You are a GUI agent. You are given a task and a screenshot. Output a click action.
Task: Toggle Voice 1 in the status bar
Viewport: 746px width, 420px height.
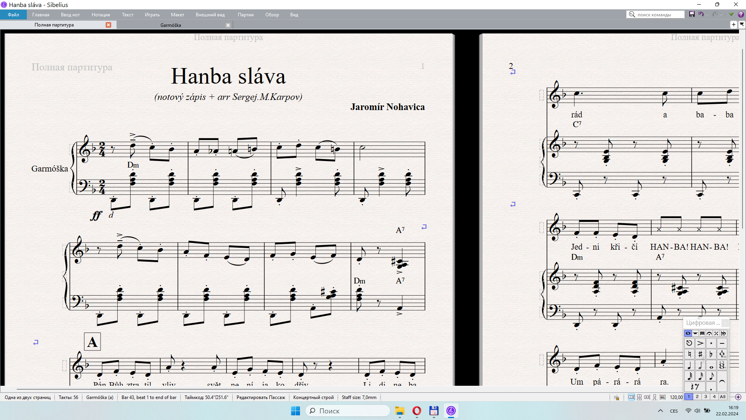click(x=689, y=397)
